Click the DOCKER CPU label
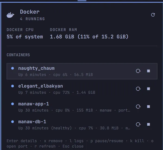The width and height of the screenshot is (163, 150). [20, 30]
